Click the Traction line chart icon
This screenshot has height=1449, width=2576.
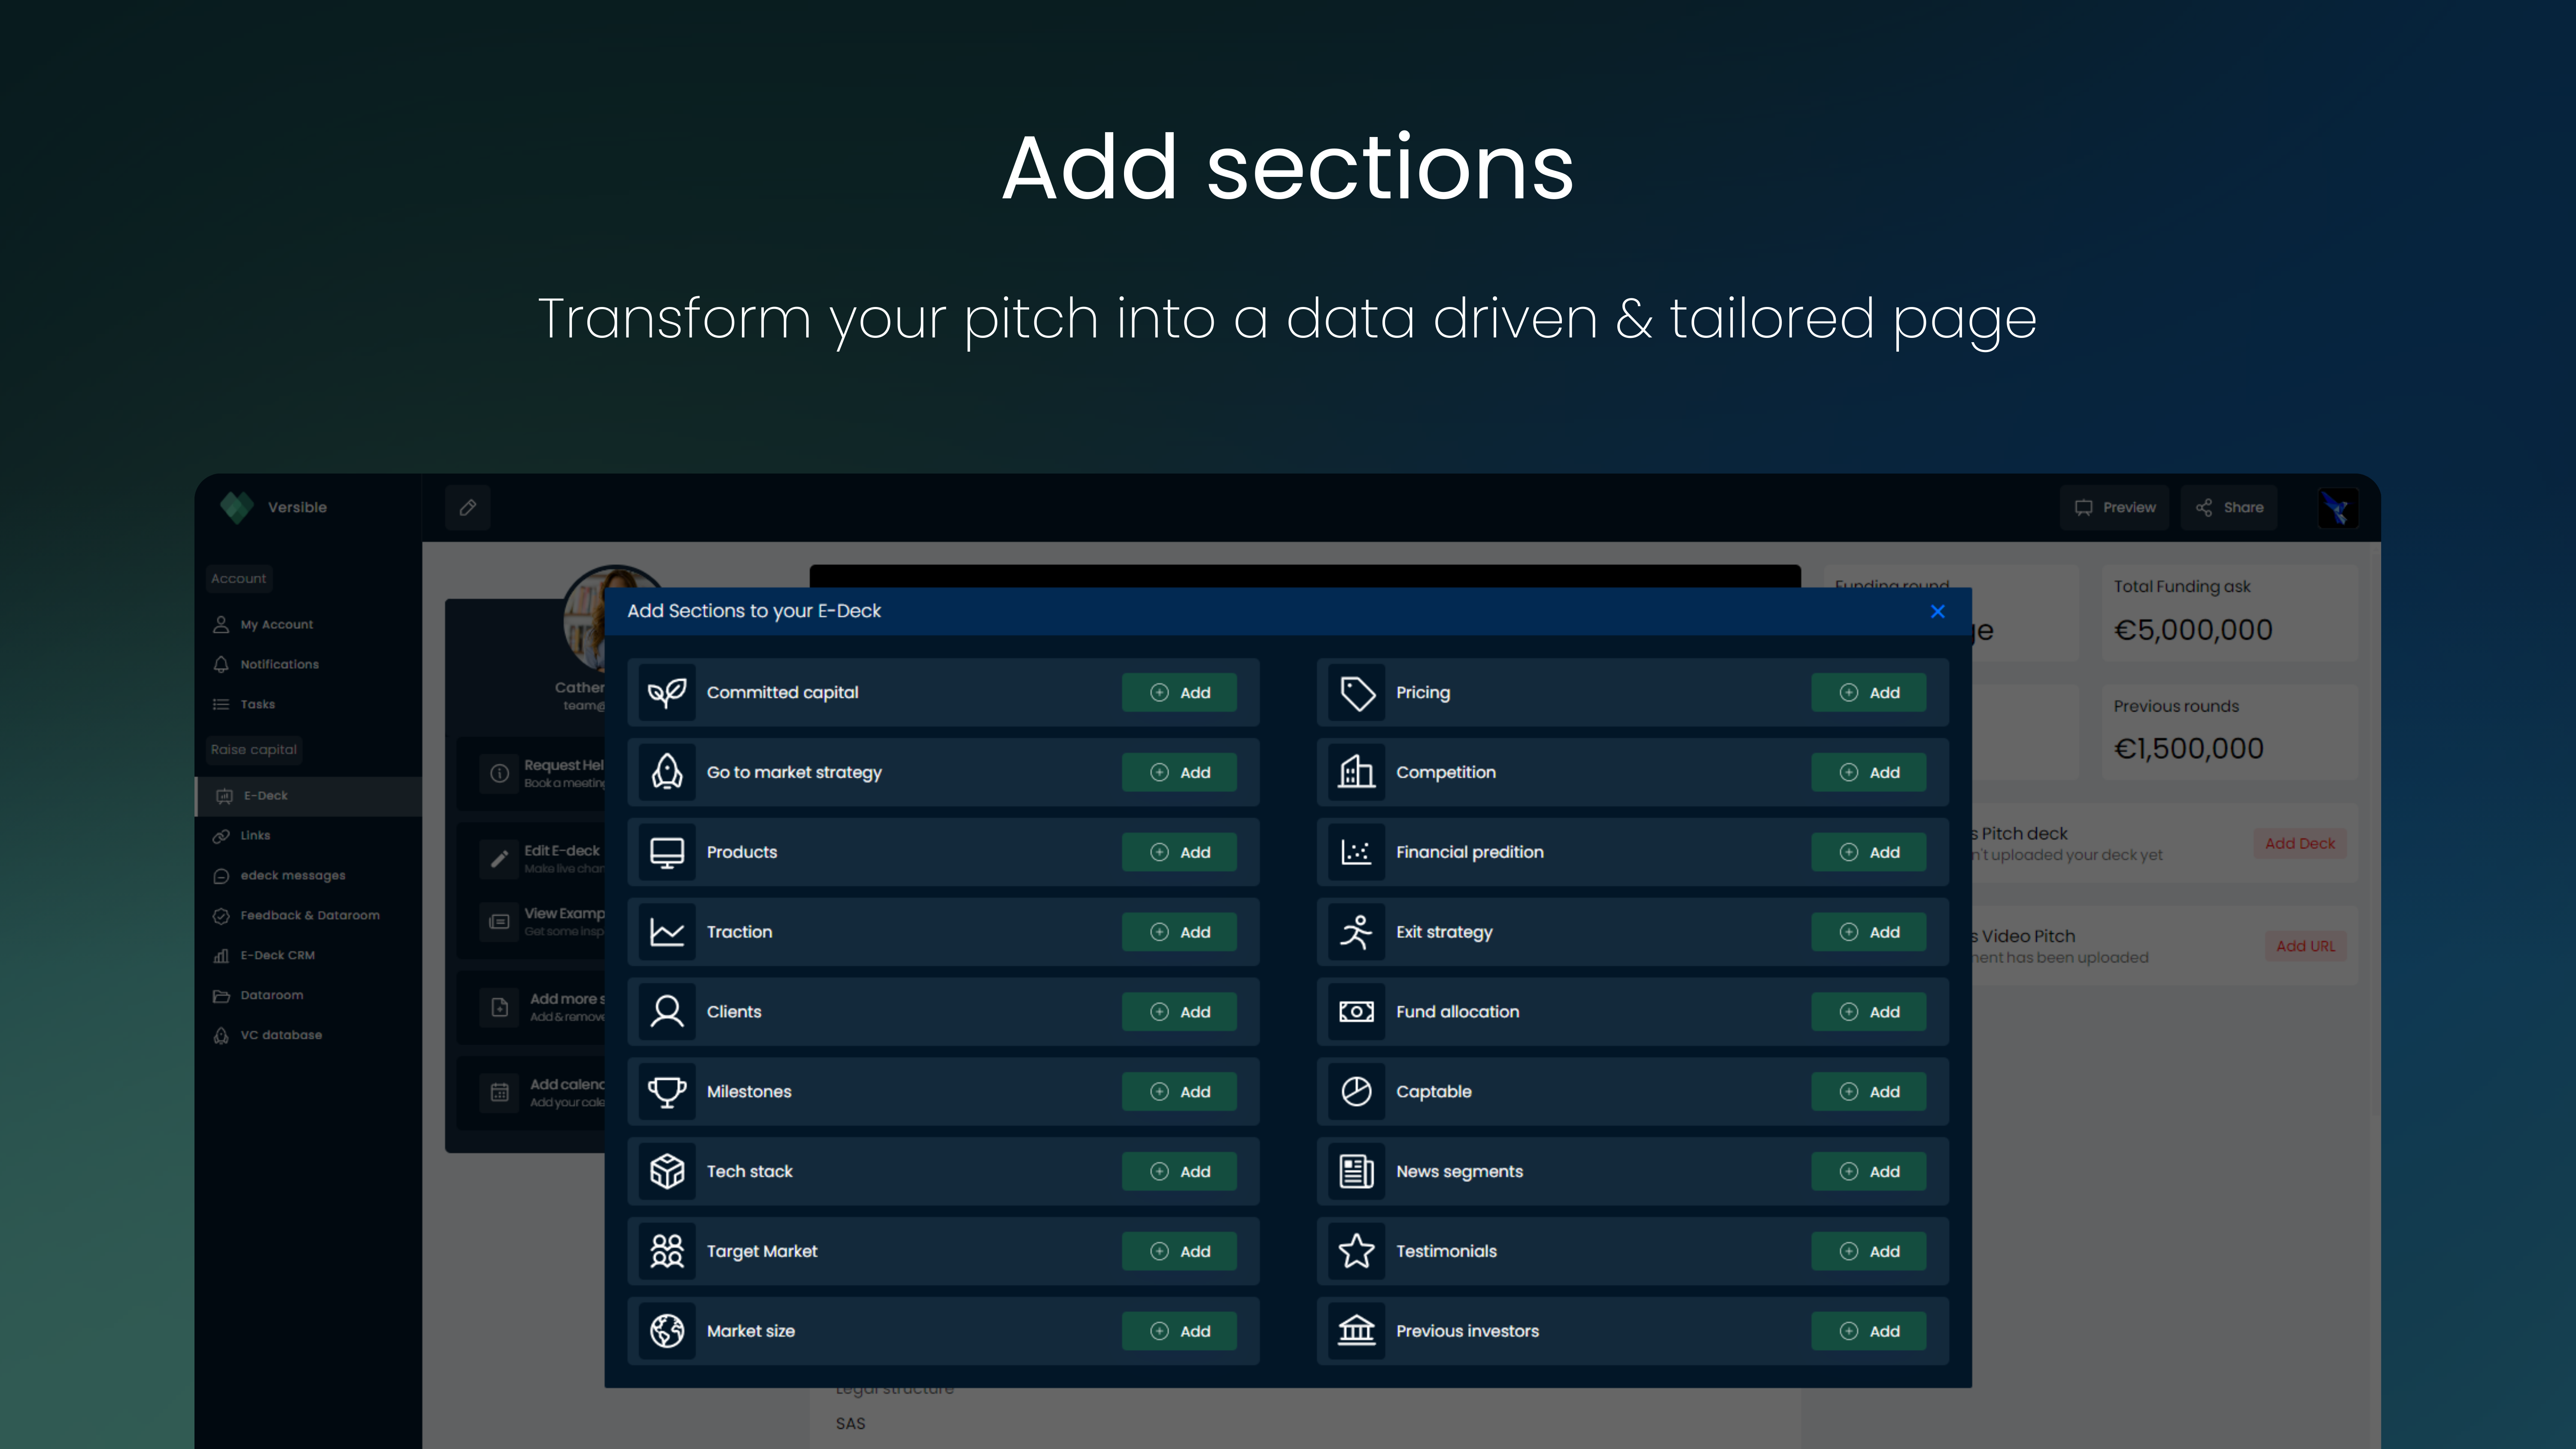[667, 932]
